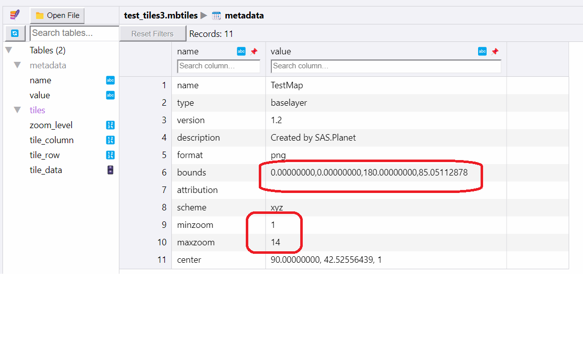583x359 pixels.
Task: Click pin icon in value column header
Action: 495,51
